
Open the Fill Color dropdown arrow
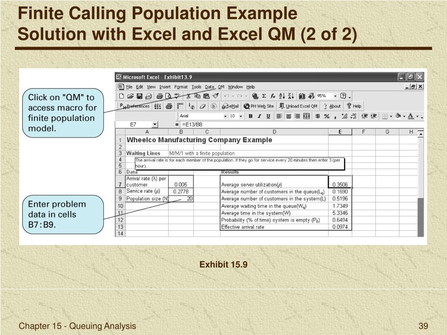(x=404, y=116)
